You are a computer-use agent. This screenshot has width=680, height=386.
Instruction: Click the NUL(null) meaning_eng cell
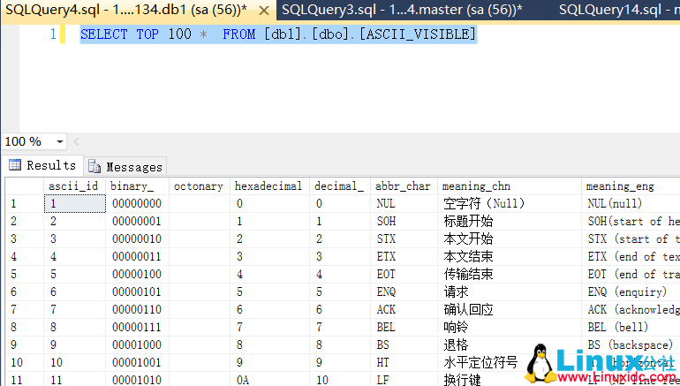[631, 203]
